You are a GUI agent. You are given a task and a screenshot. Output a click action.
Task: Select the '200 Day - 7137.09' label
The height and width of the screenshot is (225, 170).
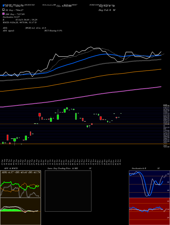click(15, 14)
